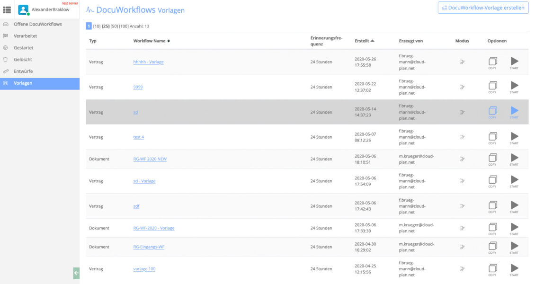
Task: Sort by Erstellt column header
Action: pyautogui.click(x=364, y=41)
